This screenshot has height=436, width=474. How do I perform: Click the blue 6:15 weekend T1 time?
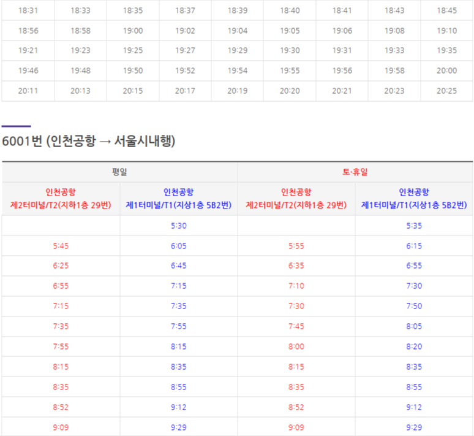click(414, 246)
